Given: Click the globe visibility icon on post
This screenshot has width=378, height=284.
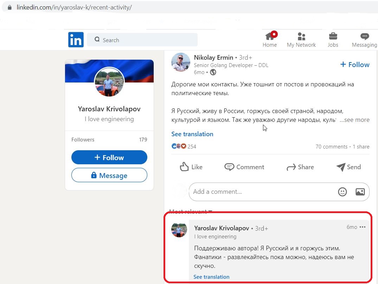Looking at the screenshot, I should coord(213,72).
